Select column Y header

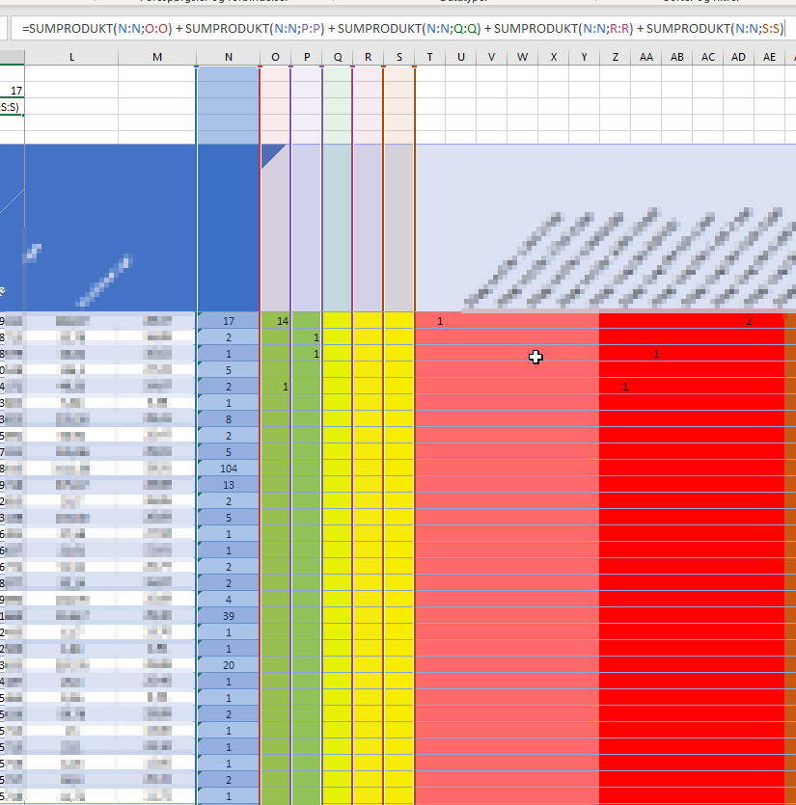coord(585,58)
